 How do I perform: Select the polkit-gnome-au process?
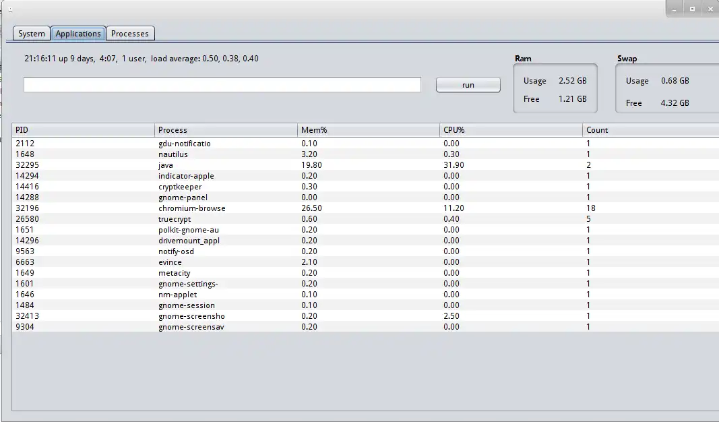(x=189, y=230)
